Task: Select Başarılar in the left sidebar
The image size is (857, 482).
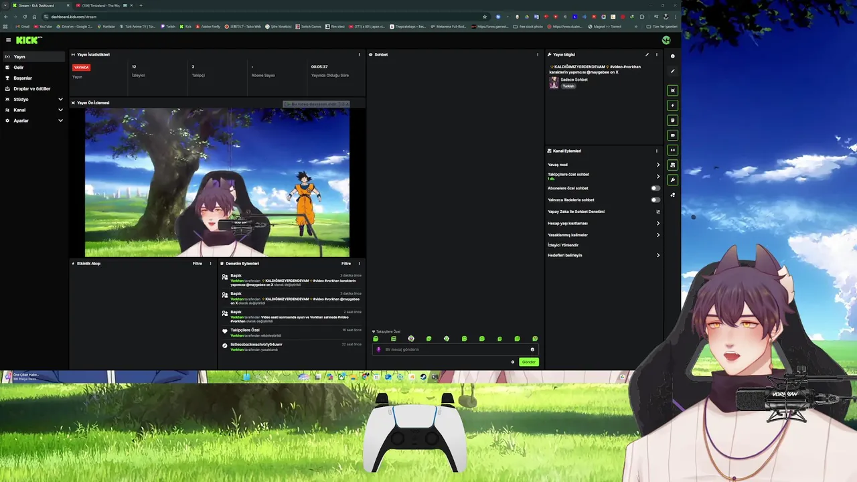Action: (34, 78)
